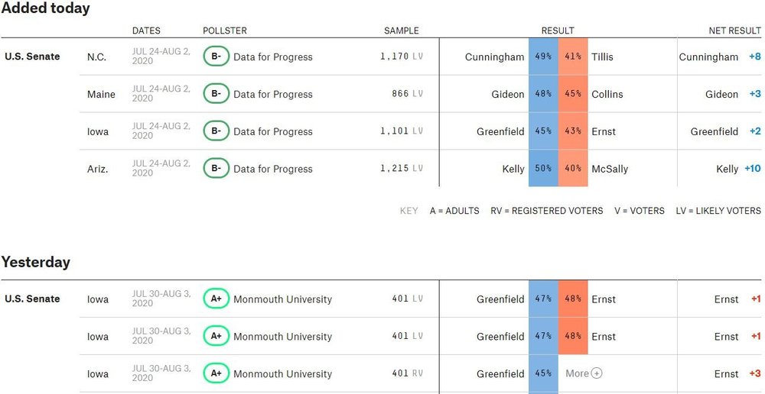Viewport: 765px width, 394px height.
Task: Click the Collins candidate name
Action: pyautogui.click(x=607, y=94)
